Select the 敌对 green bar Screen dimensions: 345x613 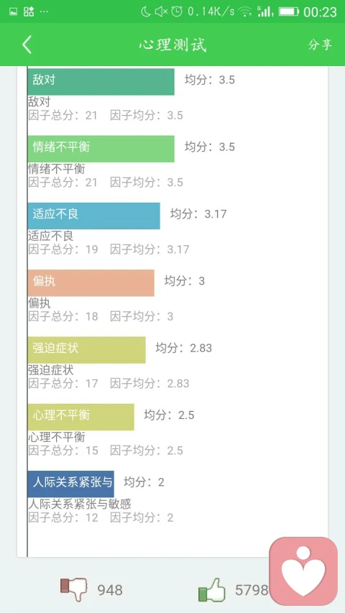tap(101, 82)
